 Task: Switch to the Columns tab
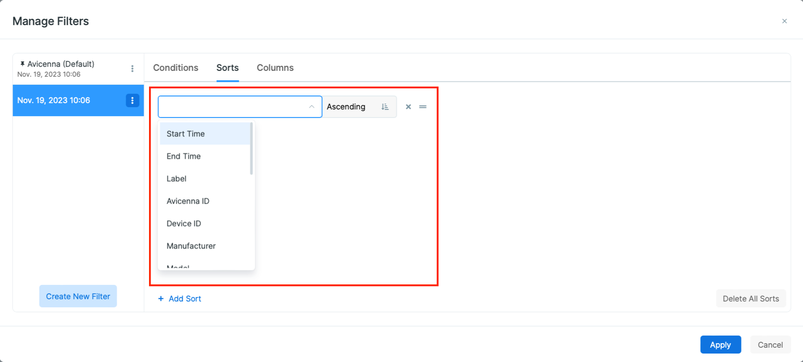coord(275,67)
